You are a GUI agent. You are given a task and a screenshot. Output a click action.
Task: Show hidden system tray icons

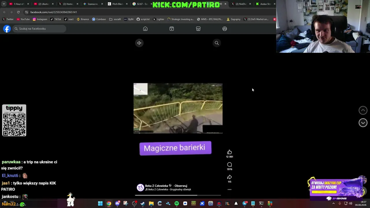click(x=333, y=204)
